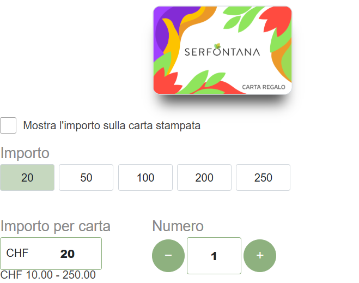The height and width of the screenshot is (283, 359).
Task: Click the 'Importo' section heading
Action: (x=25, y=153)
